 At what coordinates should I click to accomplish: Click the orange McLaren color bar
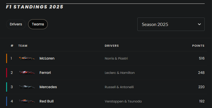(6, 58)
